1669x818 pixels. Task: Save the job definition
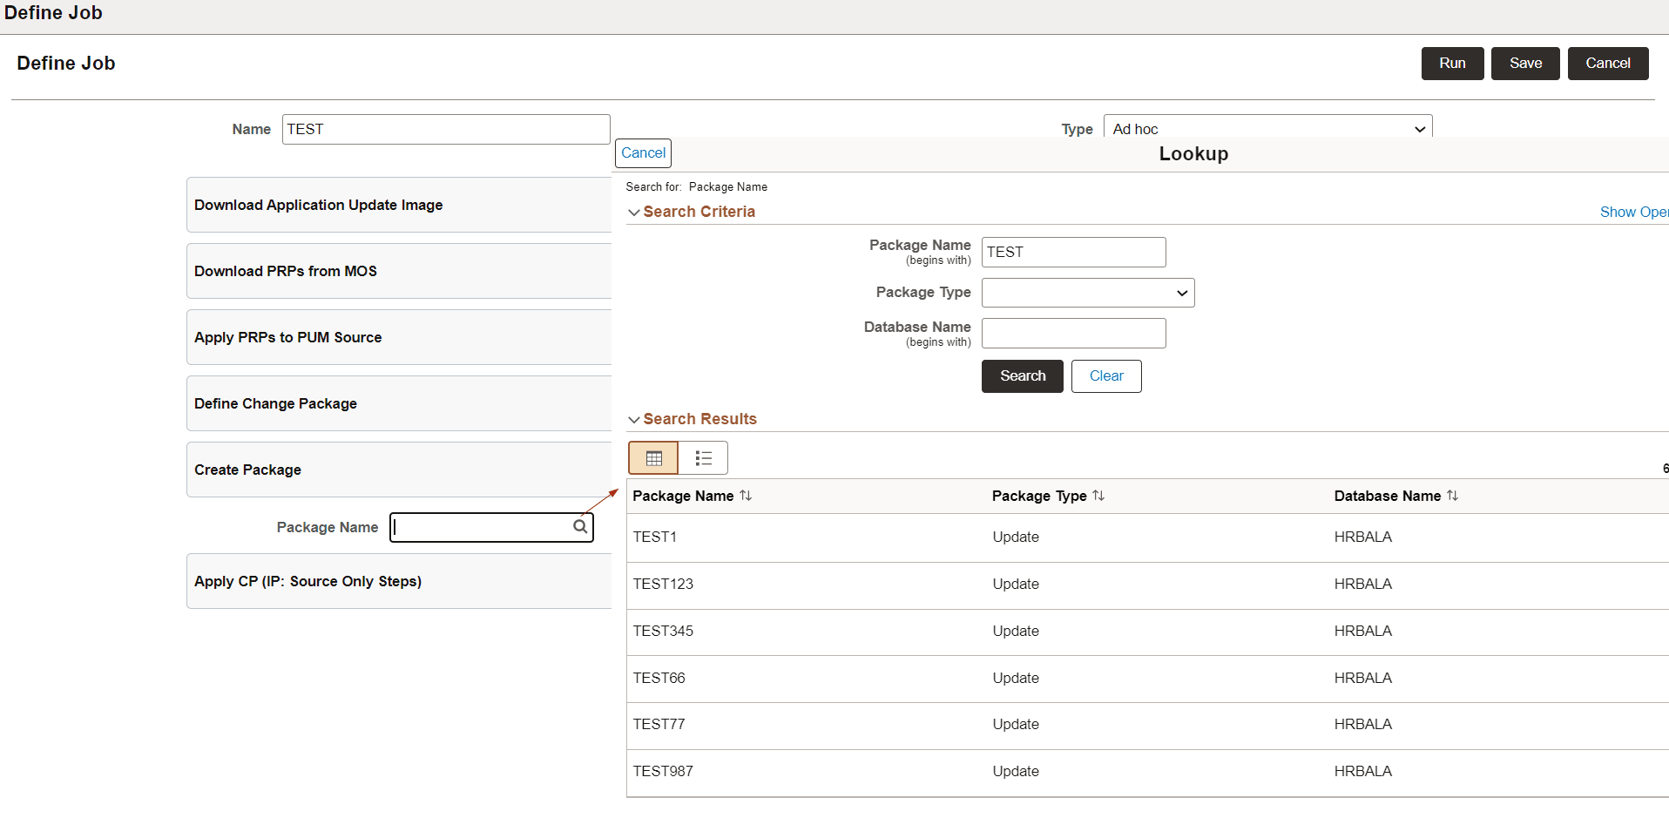pos(1524,63)
